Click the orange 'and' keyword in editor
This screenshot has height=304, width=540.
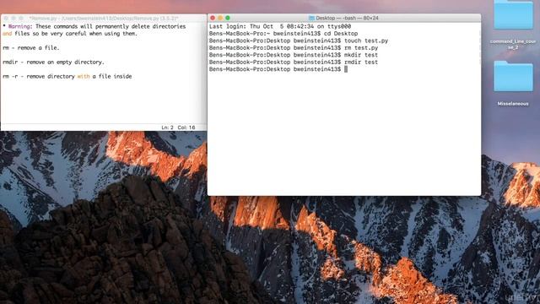pos(8,34)
